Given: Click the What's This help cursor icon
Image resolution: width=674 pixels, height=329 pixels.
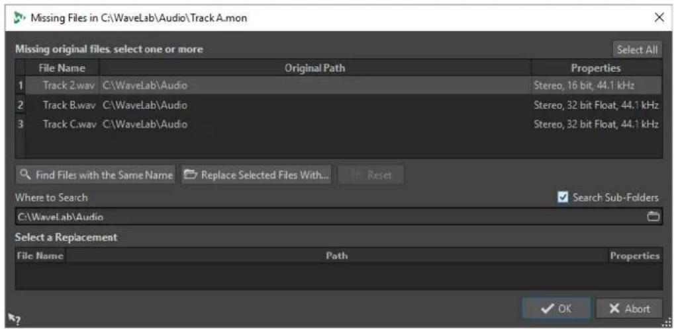Looking at the screenshot, I should tap(15, 318).
